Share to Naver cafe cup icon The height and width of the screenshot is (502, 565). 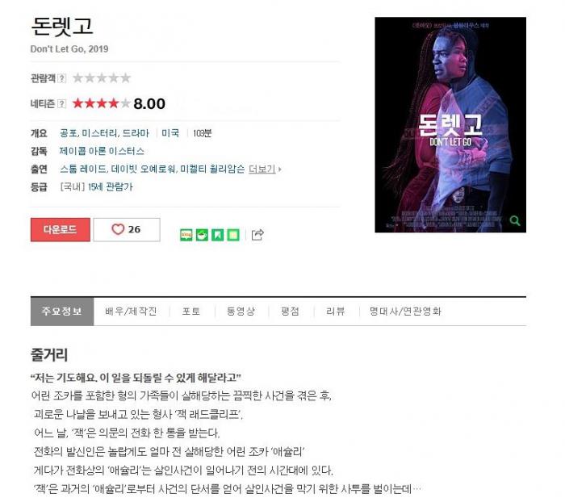tap(202, 235)
